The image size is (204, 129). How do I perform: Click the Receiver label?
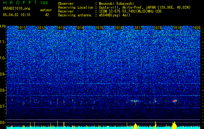(x=66, y=11)
